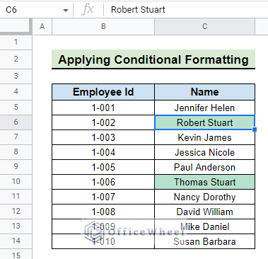Select row 2 header
Image resolution: width=268 pixels, height=259 pixels.
16,59
